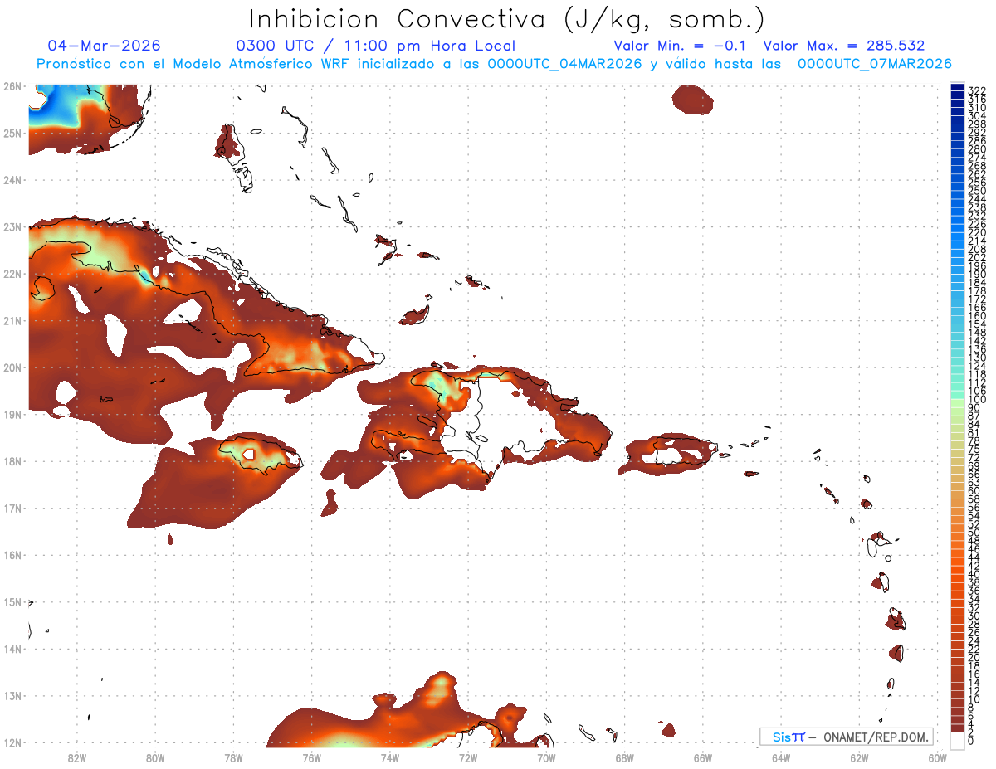This screenshot has width=996, height=769.
Task: Click the "12N" latitude label
Action: (x=12, y=742)
